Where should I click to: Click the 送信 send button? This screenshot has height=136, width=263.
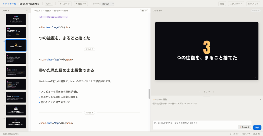point(257,127)
